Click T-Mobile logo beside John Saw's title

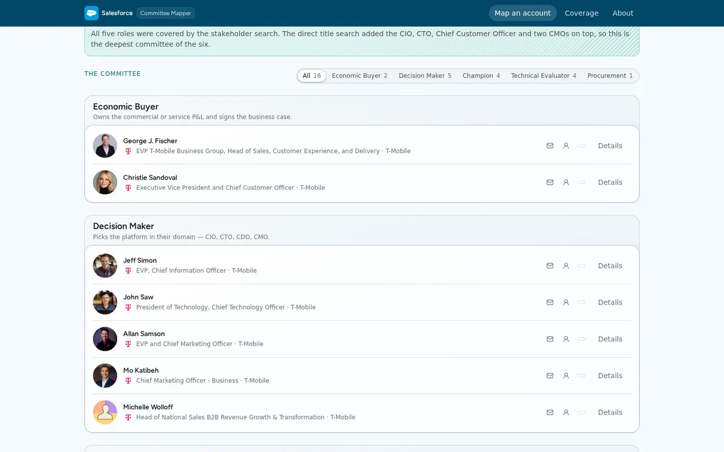pyautogui.click(x=128, y=308)
